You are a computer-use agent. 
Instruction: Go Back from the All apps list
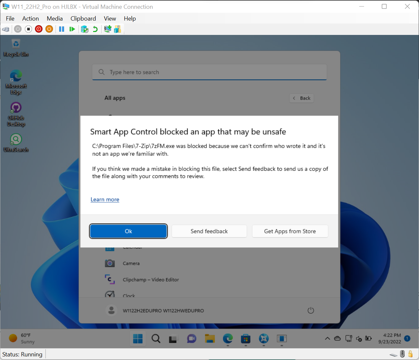[x=302, y=98]
